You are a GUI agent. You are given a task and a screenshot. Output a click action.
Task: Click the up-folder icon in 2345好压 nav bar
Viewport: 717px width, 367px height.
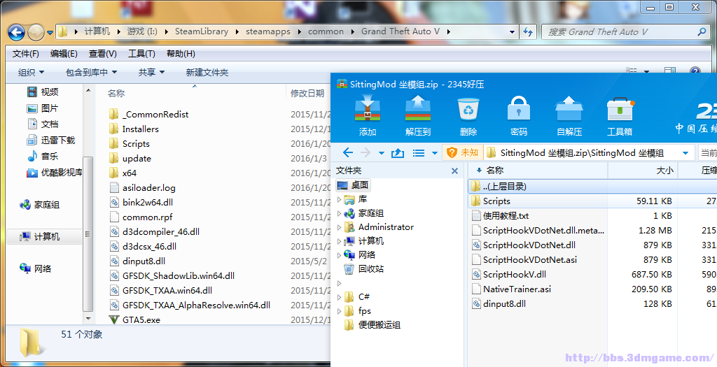coord(398,153)
